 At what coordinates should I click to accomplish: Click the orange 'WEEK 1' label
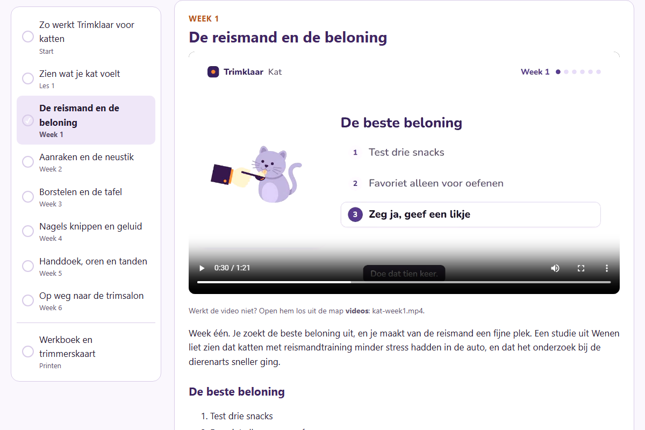(x=204, y=19)
